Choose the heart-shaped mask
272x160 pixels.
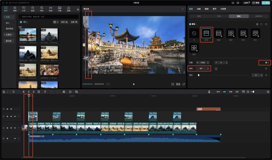pyautogui.click(x=255, y=33)
